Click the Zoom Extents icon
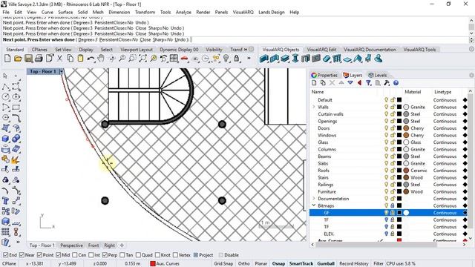 [x=142, y=59]
